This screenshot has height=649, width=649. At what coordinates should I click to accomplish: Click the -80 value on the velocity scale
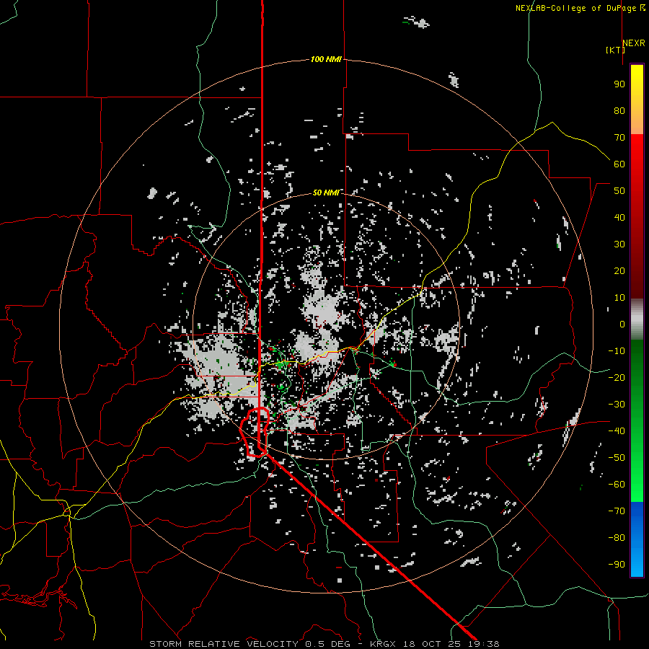point(617,538)
